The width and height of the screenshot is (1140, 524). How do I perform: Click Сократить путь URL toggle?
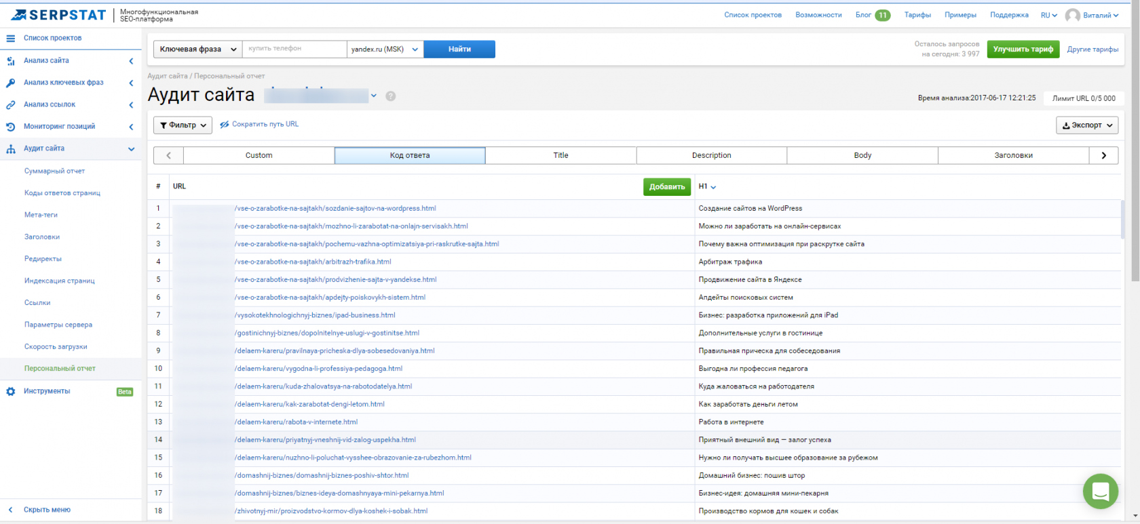coord(259,125)
